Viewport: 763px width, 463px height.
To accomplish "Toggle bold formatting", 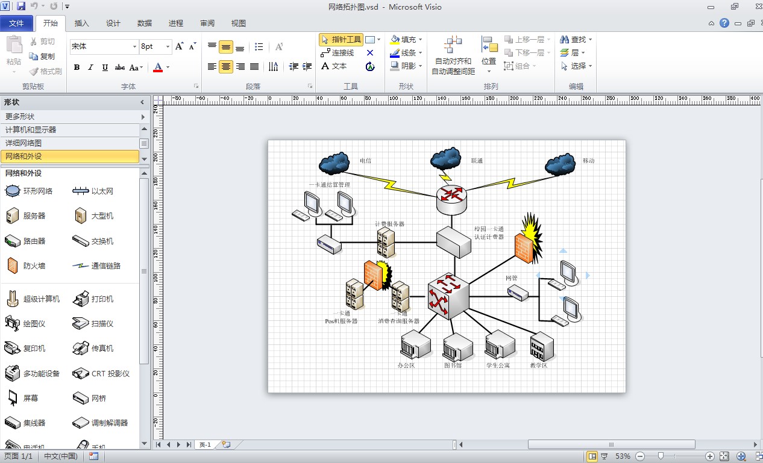I will 76,67.
